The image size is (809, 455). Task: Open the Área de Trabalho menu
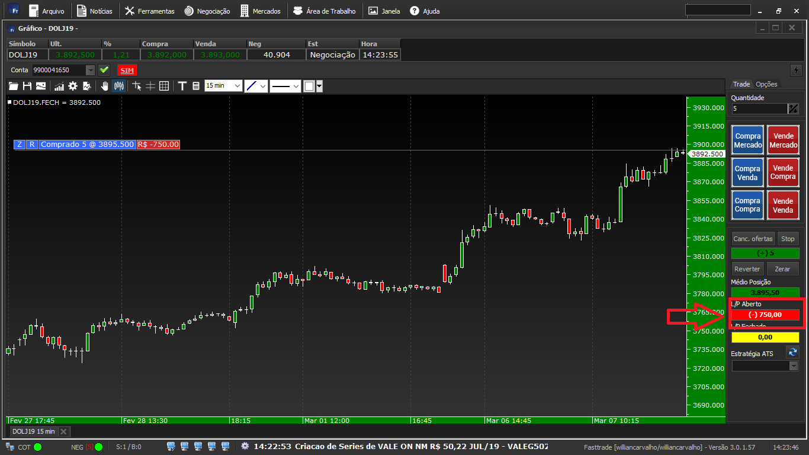coord(325,11)
